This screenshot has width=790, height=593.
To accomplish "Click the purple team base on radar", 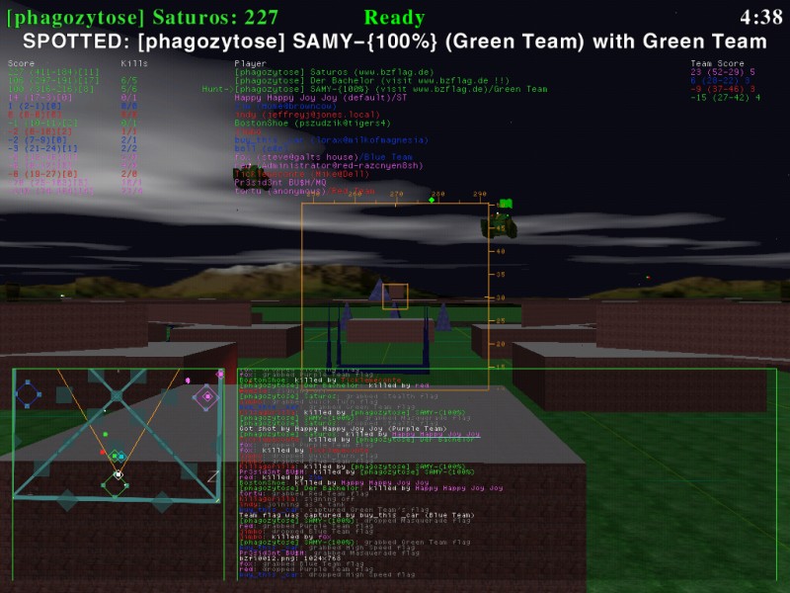I will tap(206, 396).
